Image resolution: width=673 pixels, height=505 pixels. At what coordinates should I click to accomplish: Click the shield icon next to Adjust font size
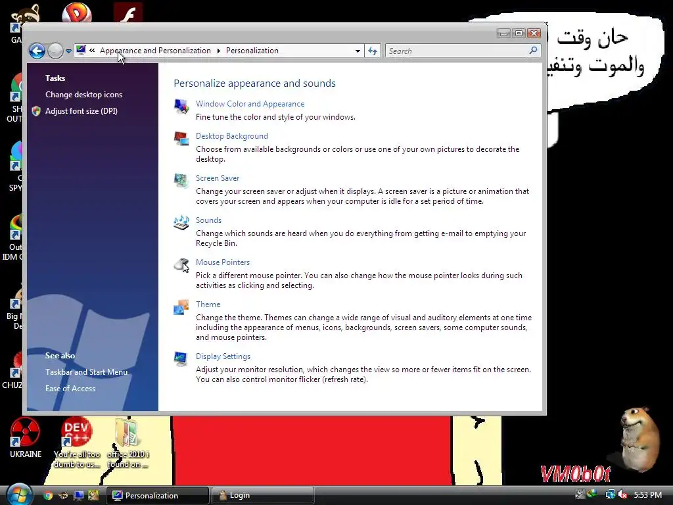click(x=37, y=111)
